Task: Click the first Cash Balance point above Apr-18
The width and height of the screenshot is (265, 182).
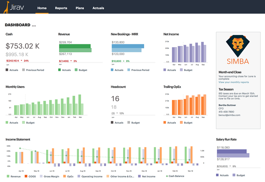Action: point(20,148)
